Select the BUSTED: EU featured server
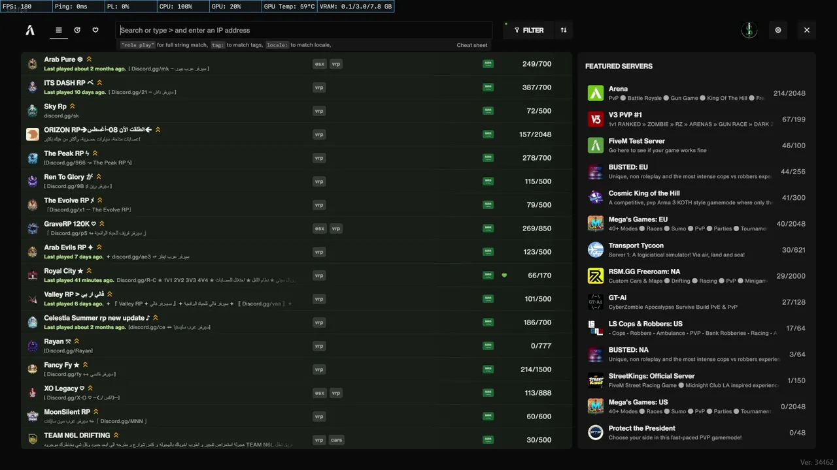The image size is (837, 470). 698,172
